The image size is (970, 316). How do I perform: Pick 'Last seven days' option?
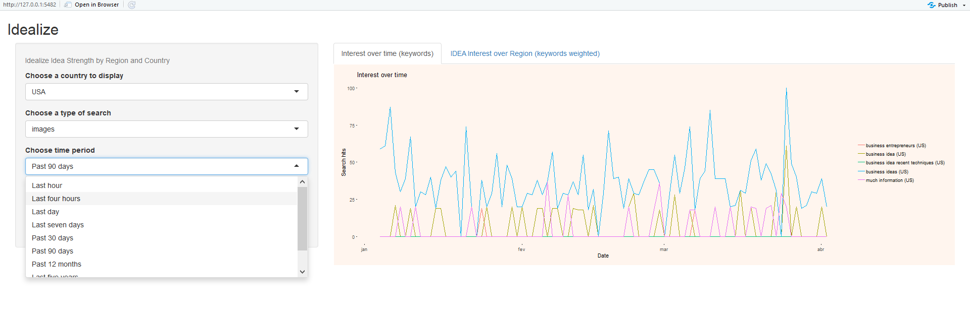click(x=58, y=225)
